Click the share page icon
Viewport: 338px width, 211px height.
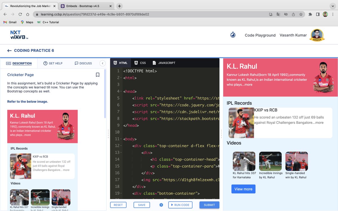293,14
